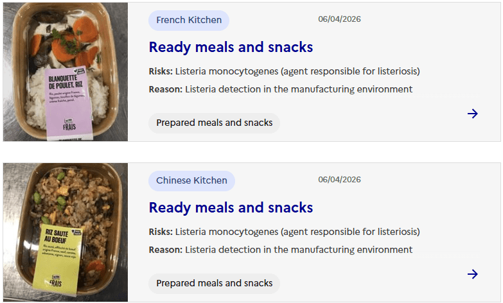
Task: Click the Prepared meals chip in the Chinese Kitchen card
Action: 214,283
